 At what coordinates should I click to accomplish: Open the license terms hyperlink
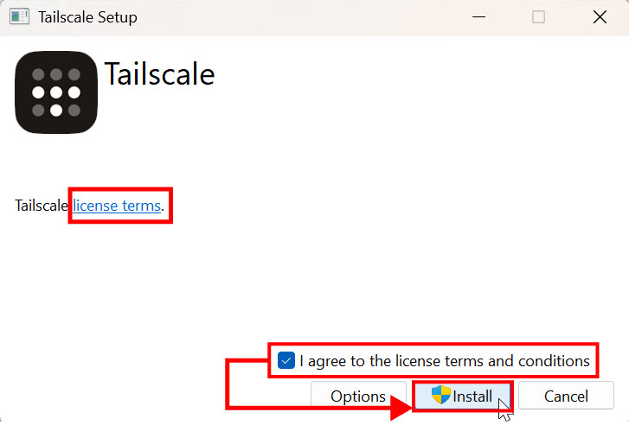point(116,206)
